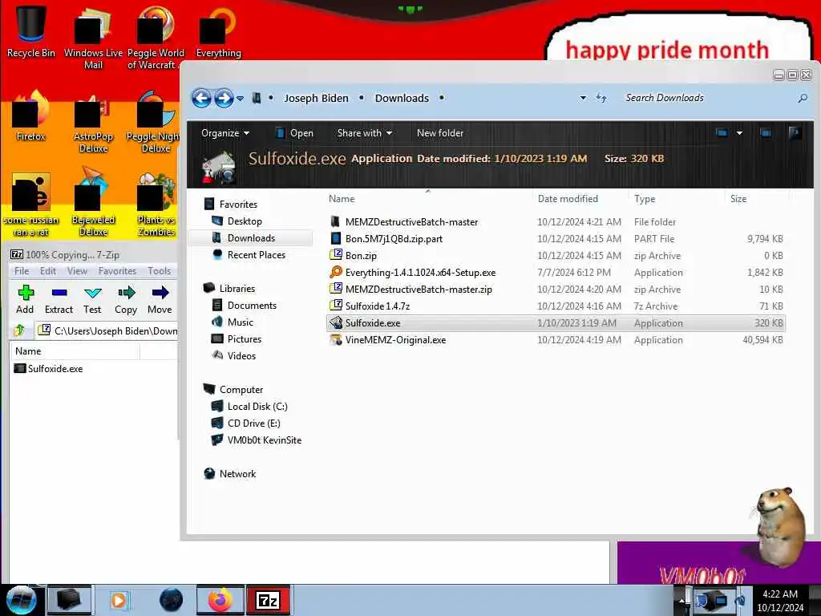821x616 pixels.
Task: Select the MEMZDestructiveBatch-master folder
Action: (556, 222)
